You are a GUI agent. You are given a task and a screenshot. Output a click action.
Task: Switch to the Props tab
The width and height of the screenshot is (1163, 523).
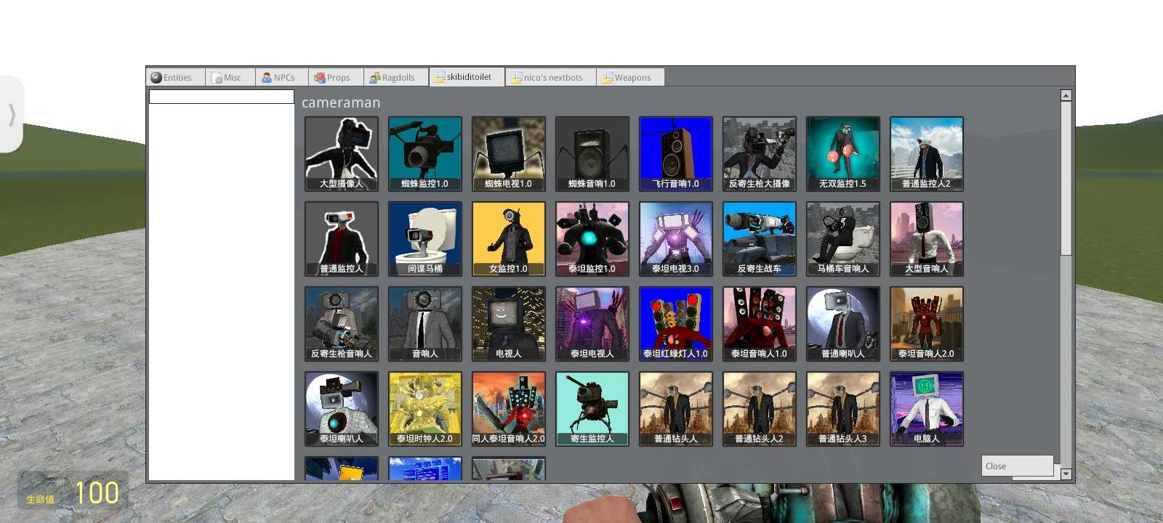pyautogui.click(x=336, y=78)
